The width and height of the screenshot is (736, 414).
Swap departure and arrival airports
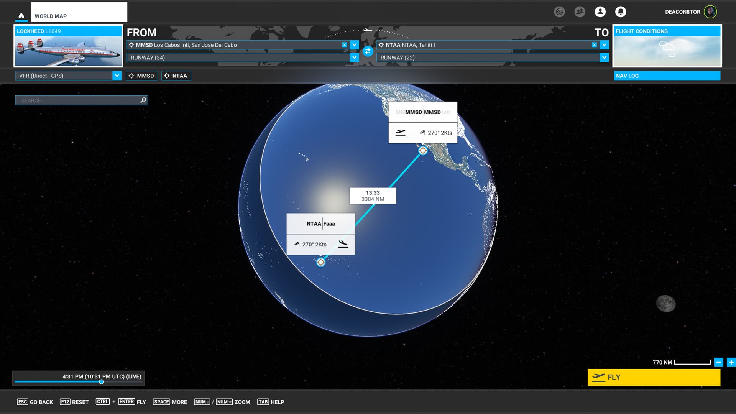coord(368,51)
